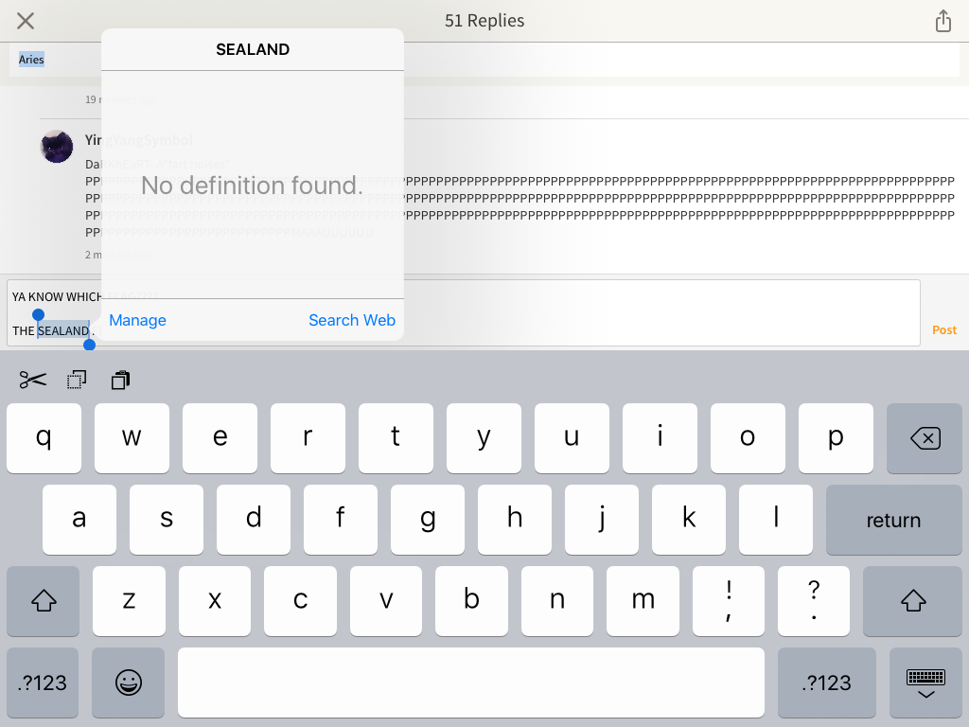969x727 pixels.
Task: Tap the v key
Action: [x=386, y=601]
